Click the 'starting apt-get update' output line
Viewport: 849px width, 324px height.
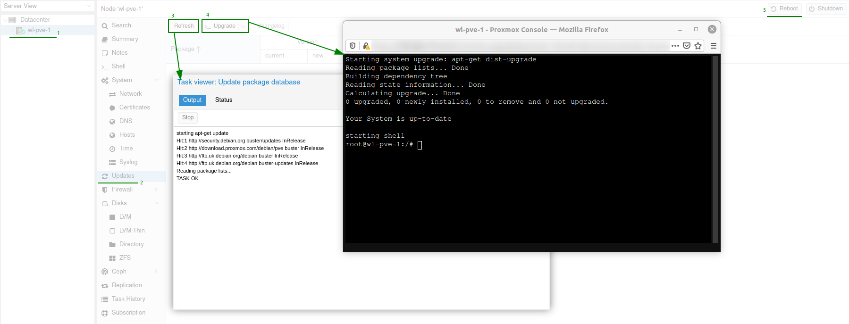tap(202, 133)
